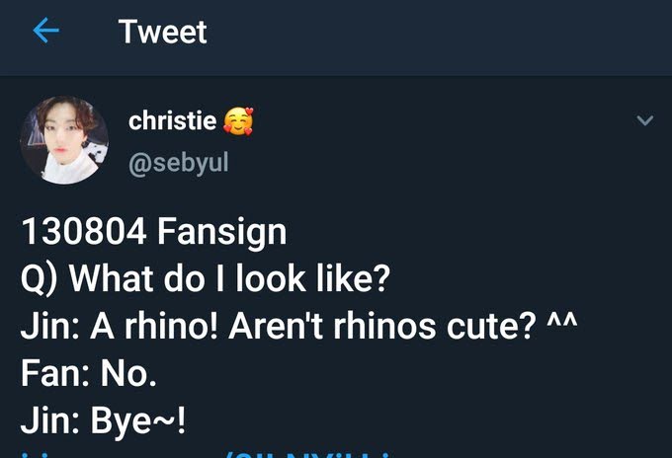672x458 pixels.
Task: Tap the 'What do I look like?' line
Action: 207,279
